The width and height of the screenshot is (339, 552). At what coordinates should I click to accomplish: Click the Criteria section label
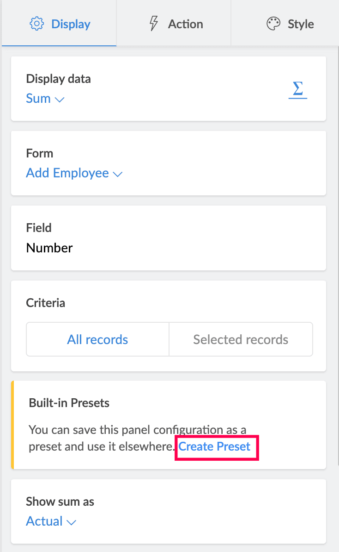pyautogui.click(x=46, y=303)
